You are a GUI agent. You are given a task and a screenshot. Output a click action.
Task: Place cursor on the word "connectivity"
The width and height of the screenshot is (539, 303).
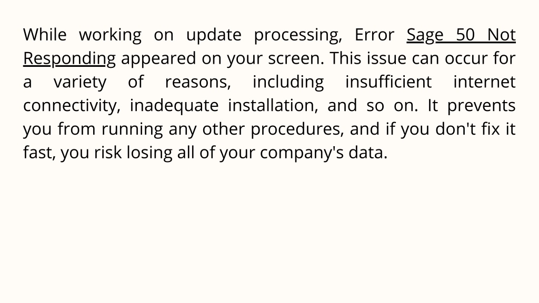click(x=72, y=106)
